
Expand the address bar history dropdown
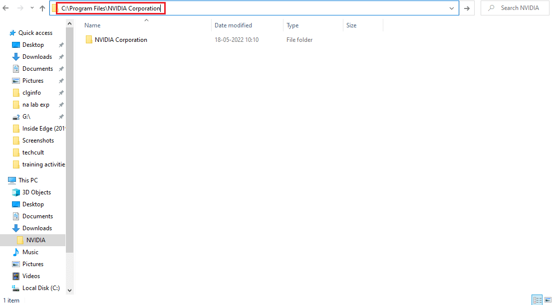452,8
